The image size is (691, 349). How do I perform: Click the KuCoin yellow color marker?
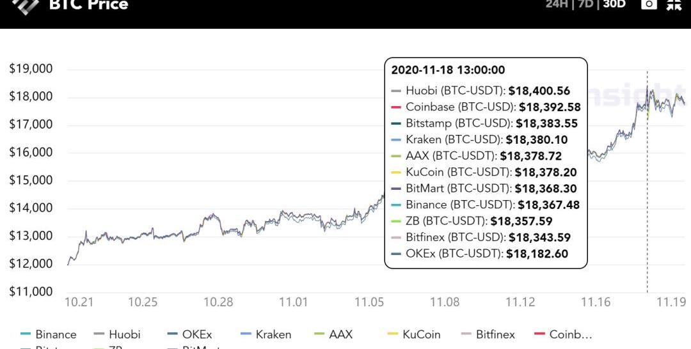click(x=393, y=334)
